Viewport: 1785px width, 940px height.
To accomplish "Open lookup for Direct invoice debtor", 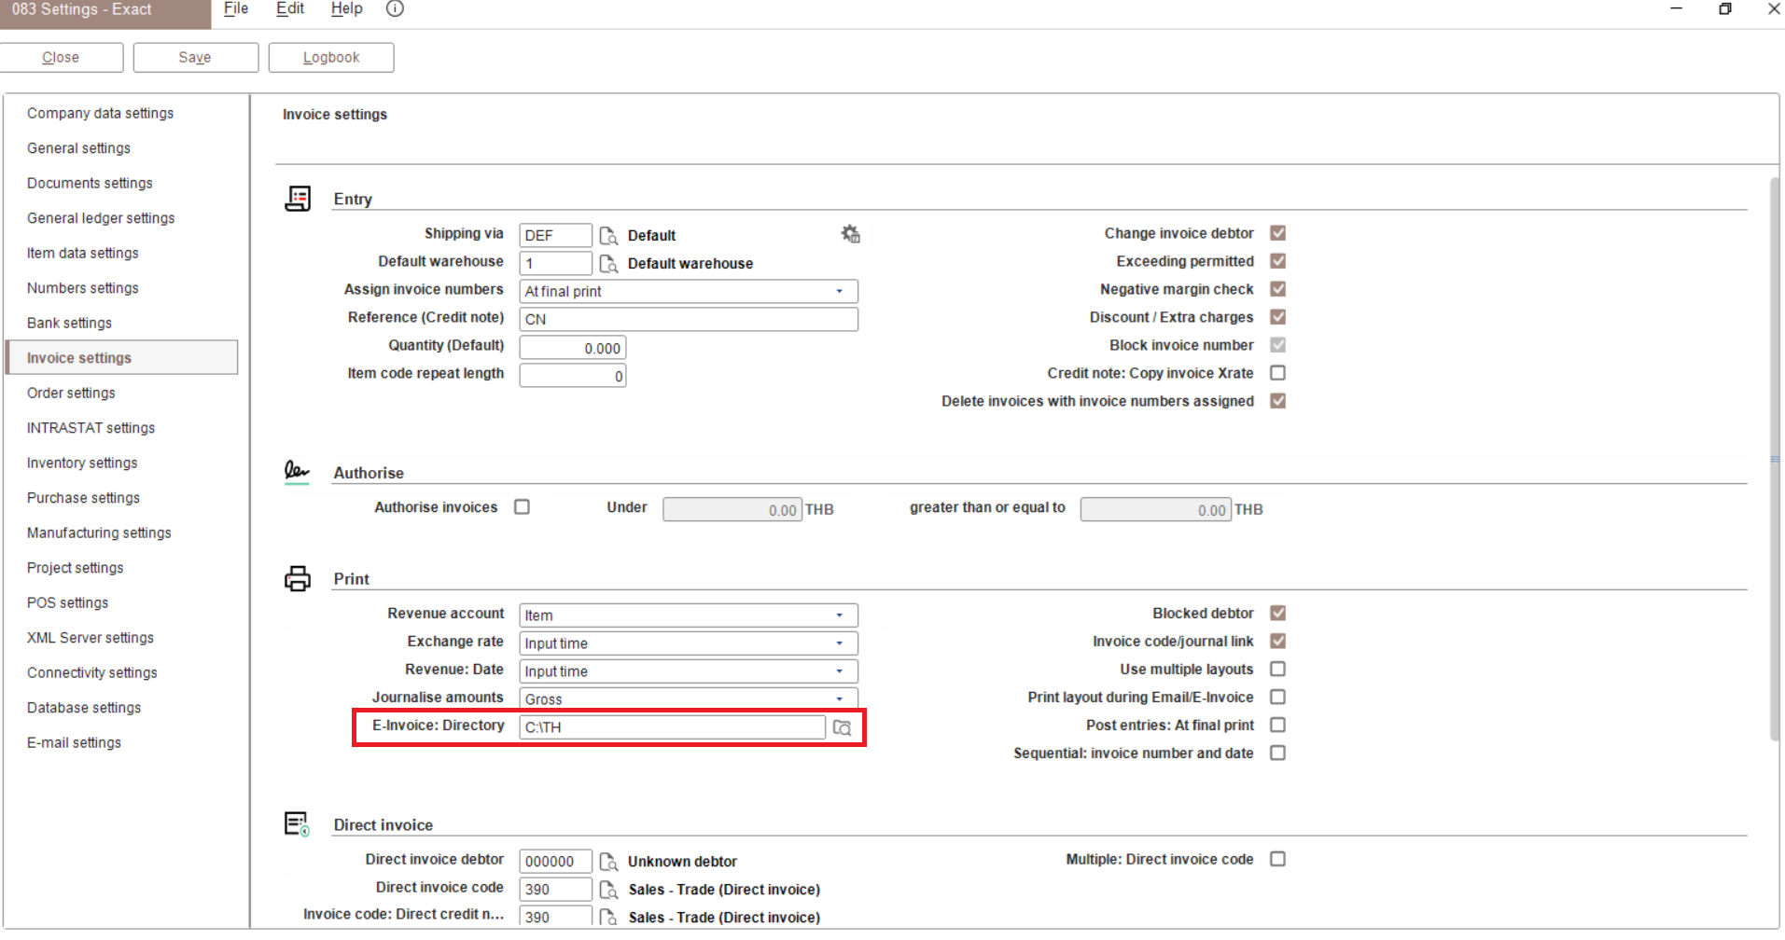I will (608, 862).
